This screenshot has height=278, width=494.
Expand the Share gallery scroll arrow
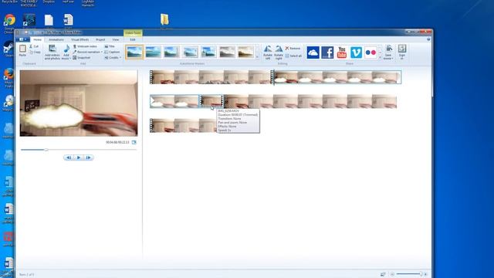(380, 57)
